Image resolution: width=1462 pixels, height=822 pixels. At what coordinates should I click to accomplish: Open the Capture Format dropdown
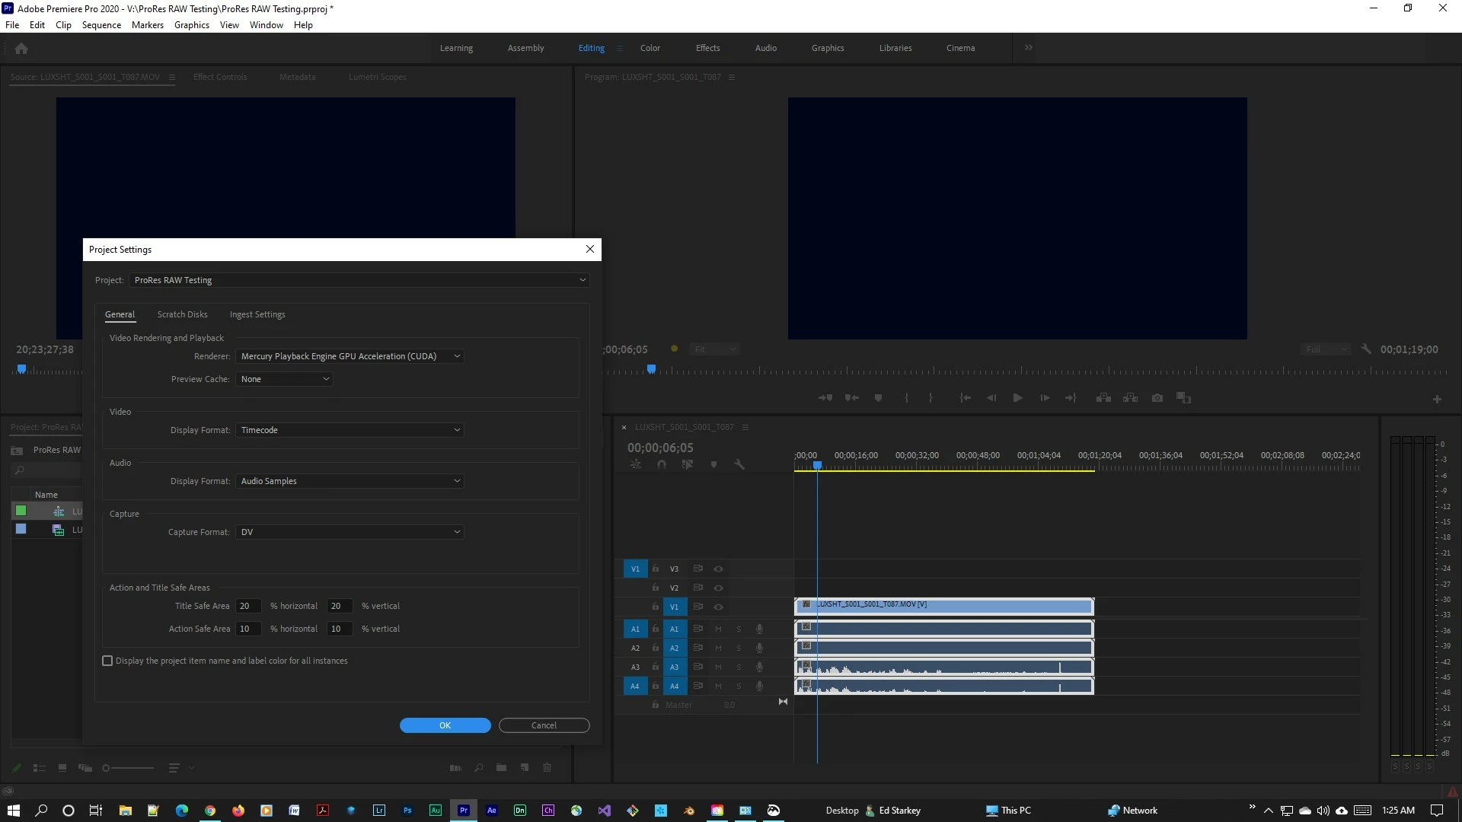click(x=350, y=532)
